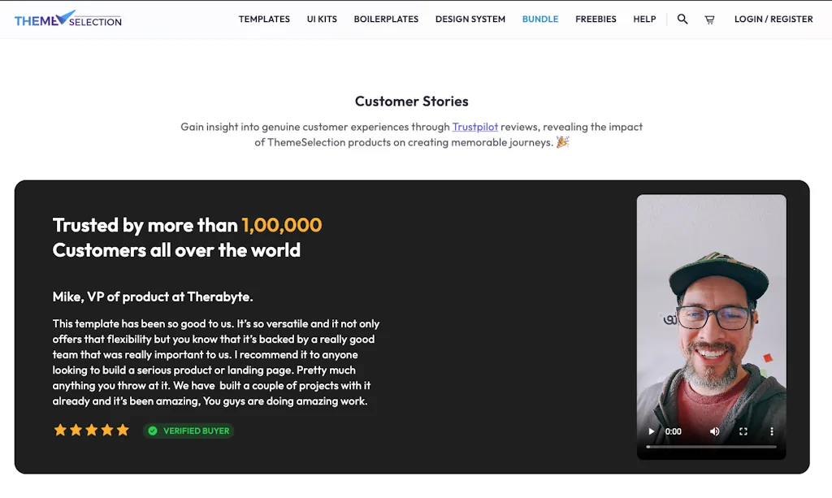This screenshot has height=498, width=832.
Task: Open the video more-options menu
Action: (772, 431)
